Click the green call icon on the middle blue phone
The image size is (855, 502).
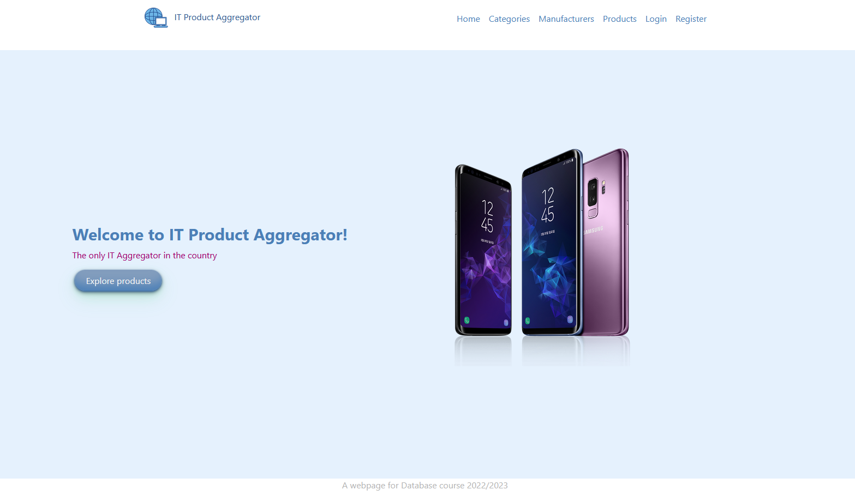(x=527, y=320)
